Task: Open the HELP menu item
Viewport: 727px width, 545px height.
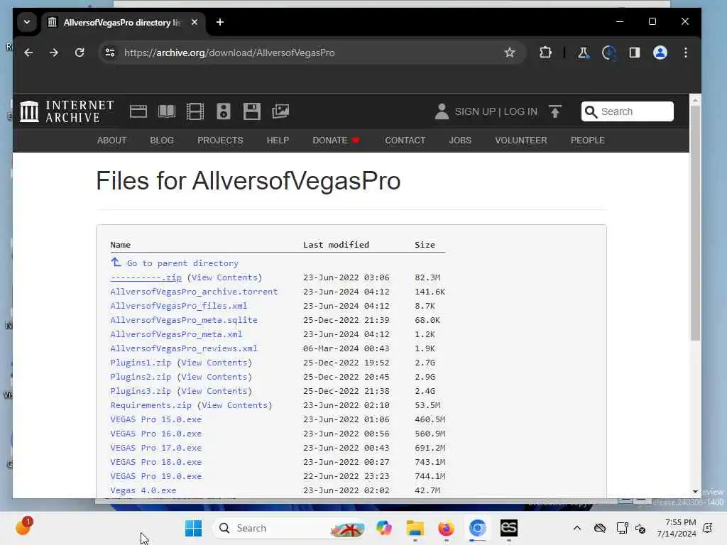Action: coord(278,141)
